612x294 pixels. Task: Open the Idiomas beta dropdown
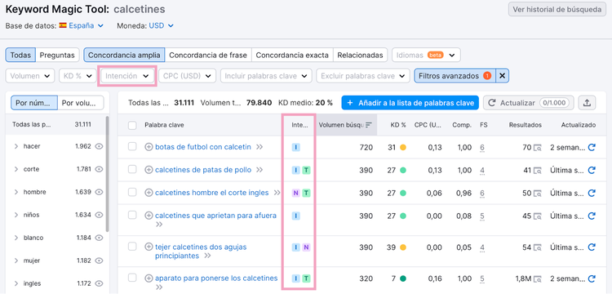point(426,55)
